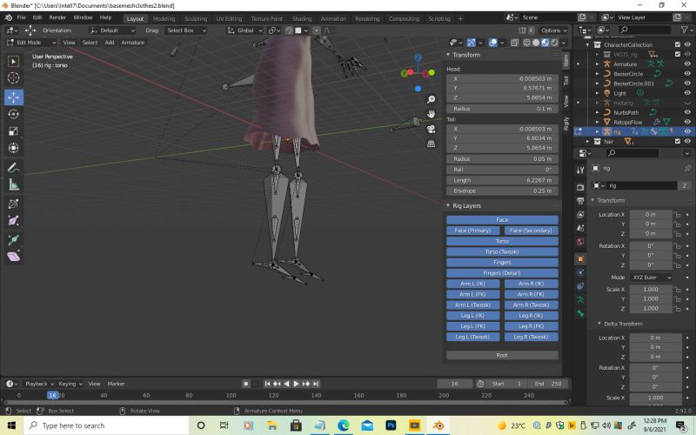Switch to the Sculpting workspace tab

(196, 18)
